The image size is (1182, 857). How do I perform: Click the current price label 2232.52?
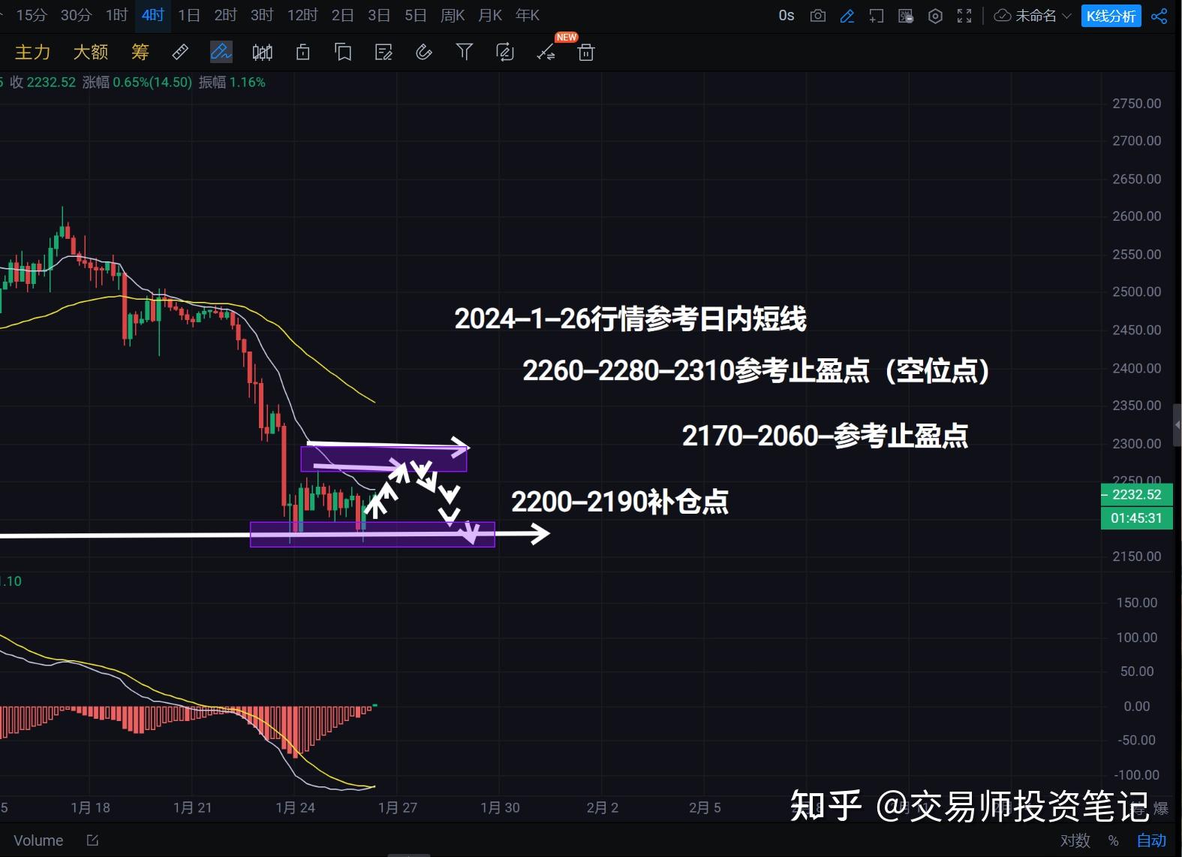click(x=1136, y=495)
